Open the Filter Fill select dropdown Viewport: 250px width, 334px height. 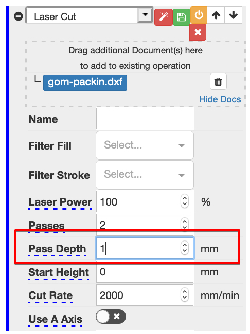tap(145, 145)
